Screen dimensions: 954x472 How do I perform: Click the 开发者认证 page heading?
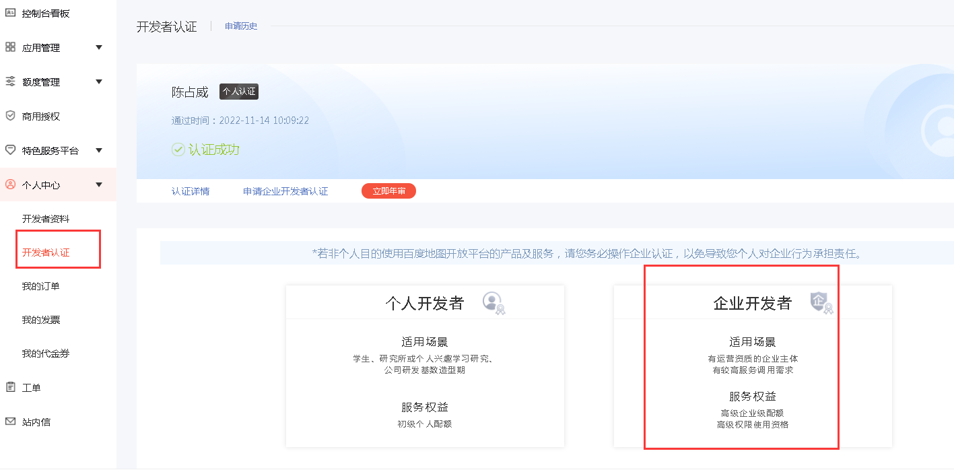click(167, 27)
